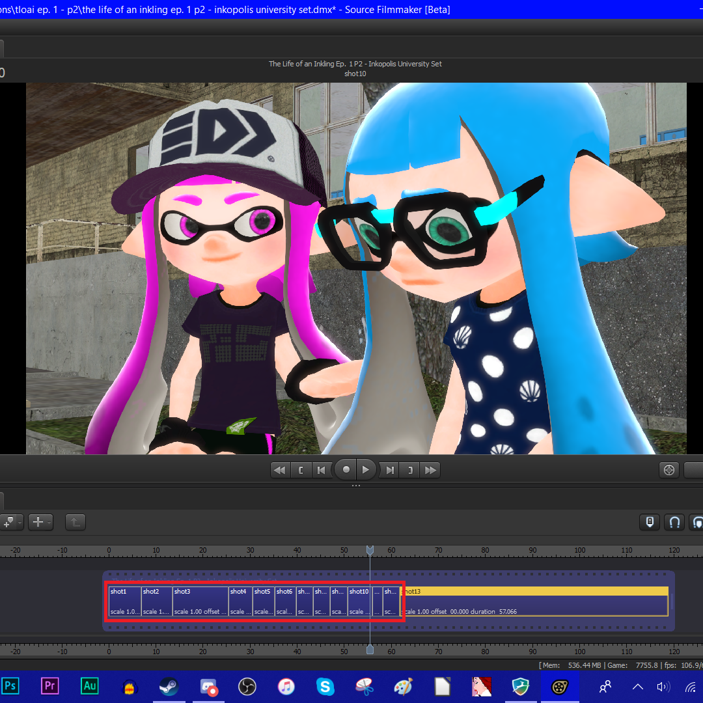Screen dimensions: 703x703
Task: Step to the next frame
Action: click(389, 469)
